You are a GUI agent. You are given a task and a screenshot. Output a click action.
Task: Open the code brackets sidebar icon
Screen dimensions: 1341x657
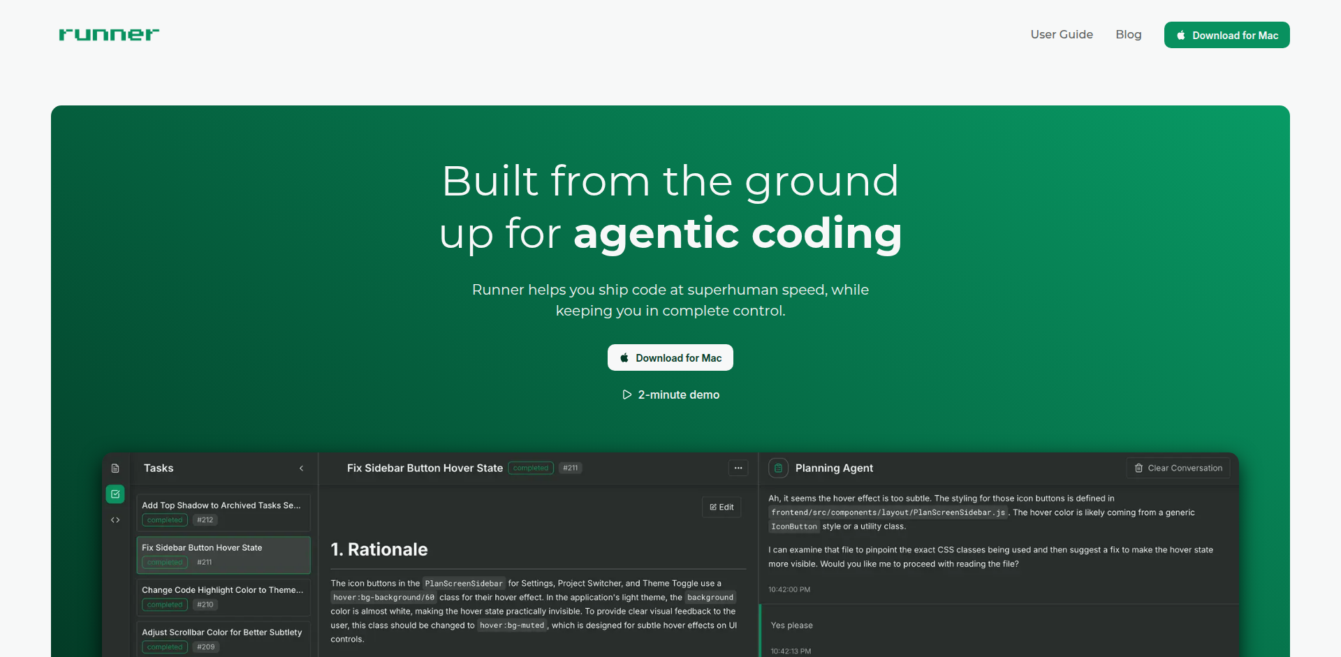(x=115, y=520)
